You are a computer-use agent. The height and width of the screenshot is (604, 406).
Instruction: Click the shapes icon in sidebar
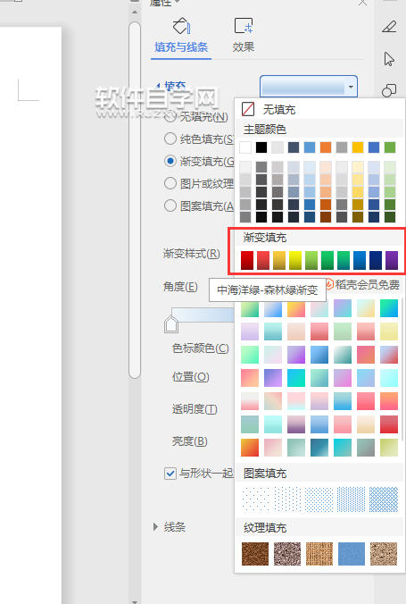point(389,91)
